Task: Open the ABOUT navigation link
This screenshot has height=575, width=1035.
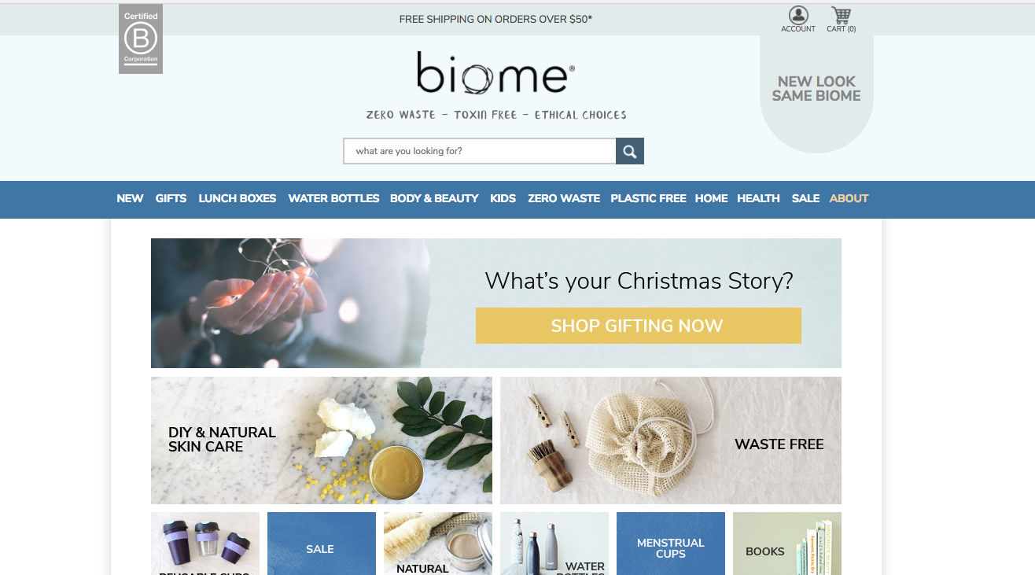Action: 849,198
